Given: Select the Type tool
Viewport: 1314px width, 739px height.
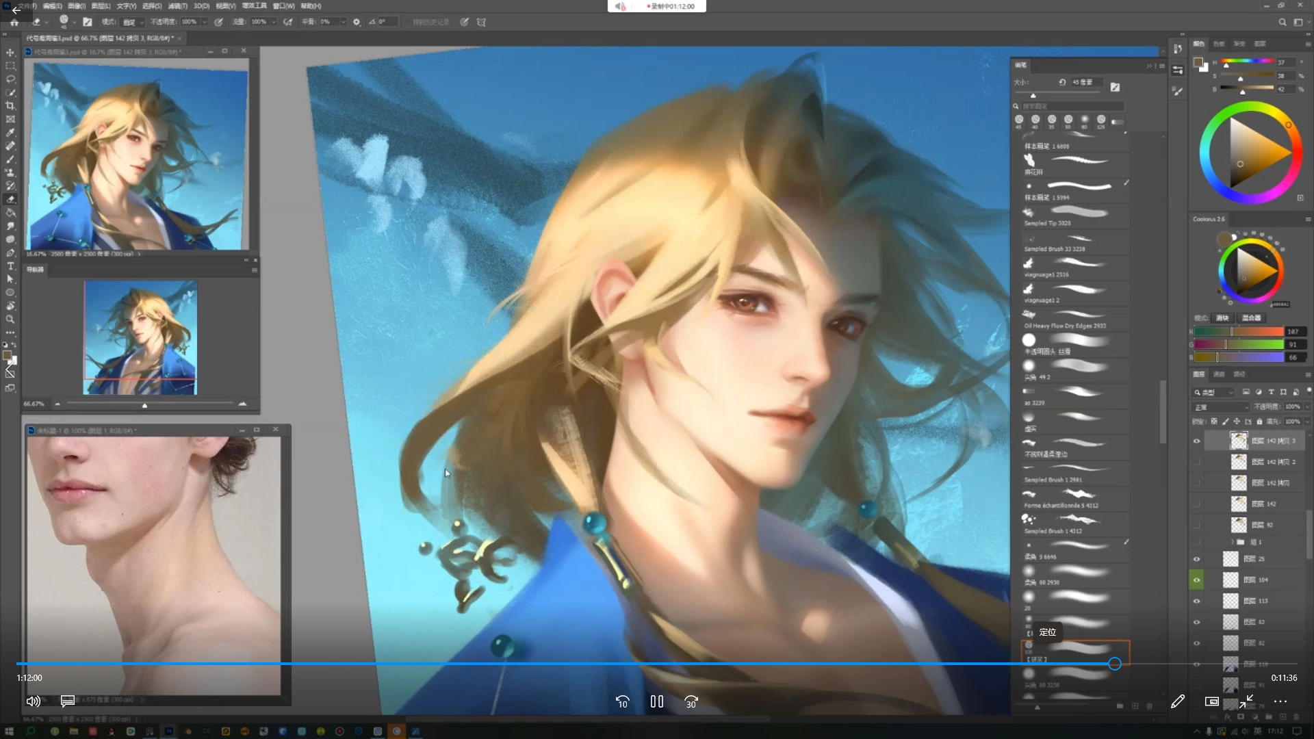Looking at the screenshot, I should point(10,266).
